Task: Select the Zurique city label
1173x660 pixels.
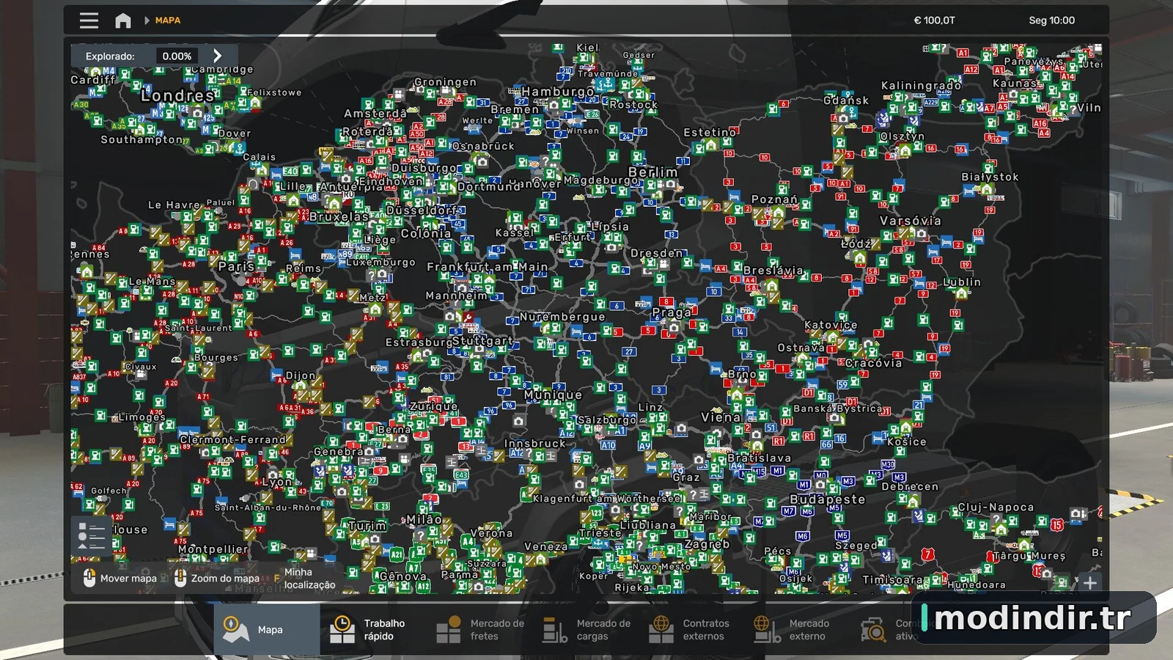Action: [433, 406]
